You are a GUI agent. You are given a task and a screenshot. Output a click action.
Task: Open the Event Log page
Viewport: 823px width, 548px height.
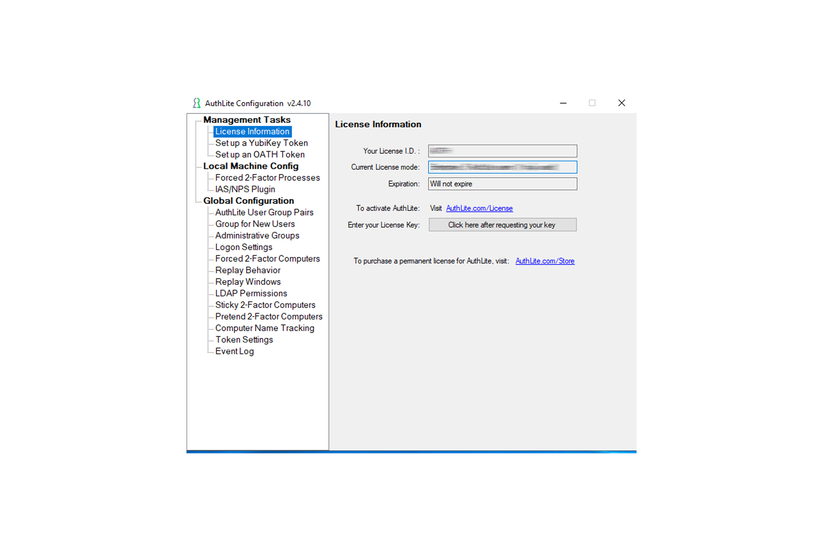pos(234,351)
